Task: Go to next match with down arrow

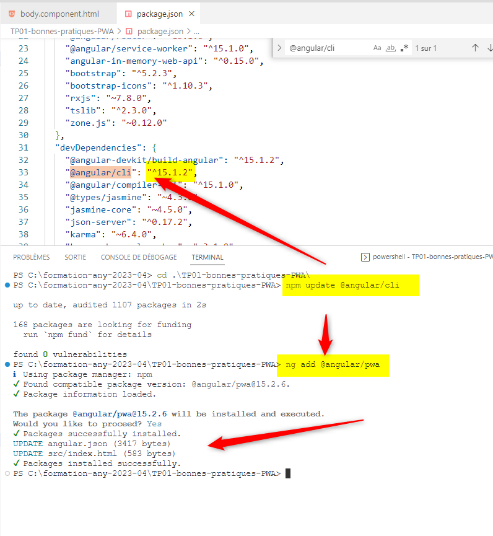Action: pos(489,48)
